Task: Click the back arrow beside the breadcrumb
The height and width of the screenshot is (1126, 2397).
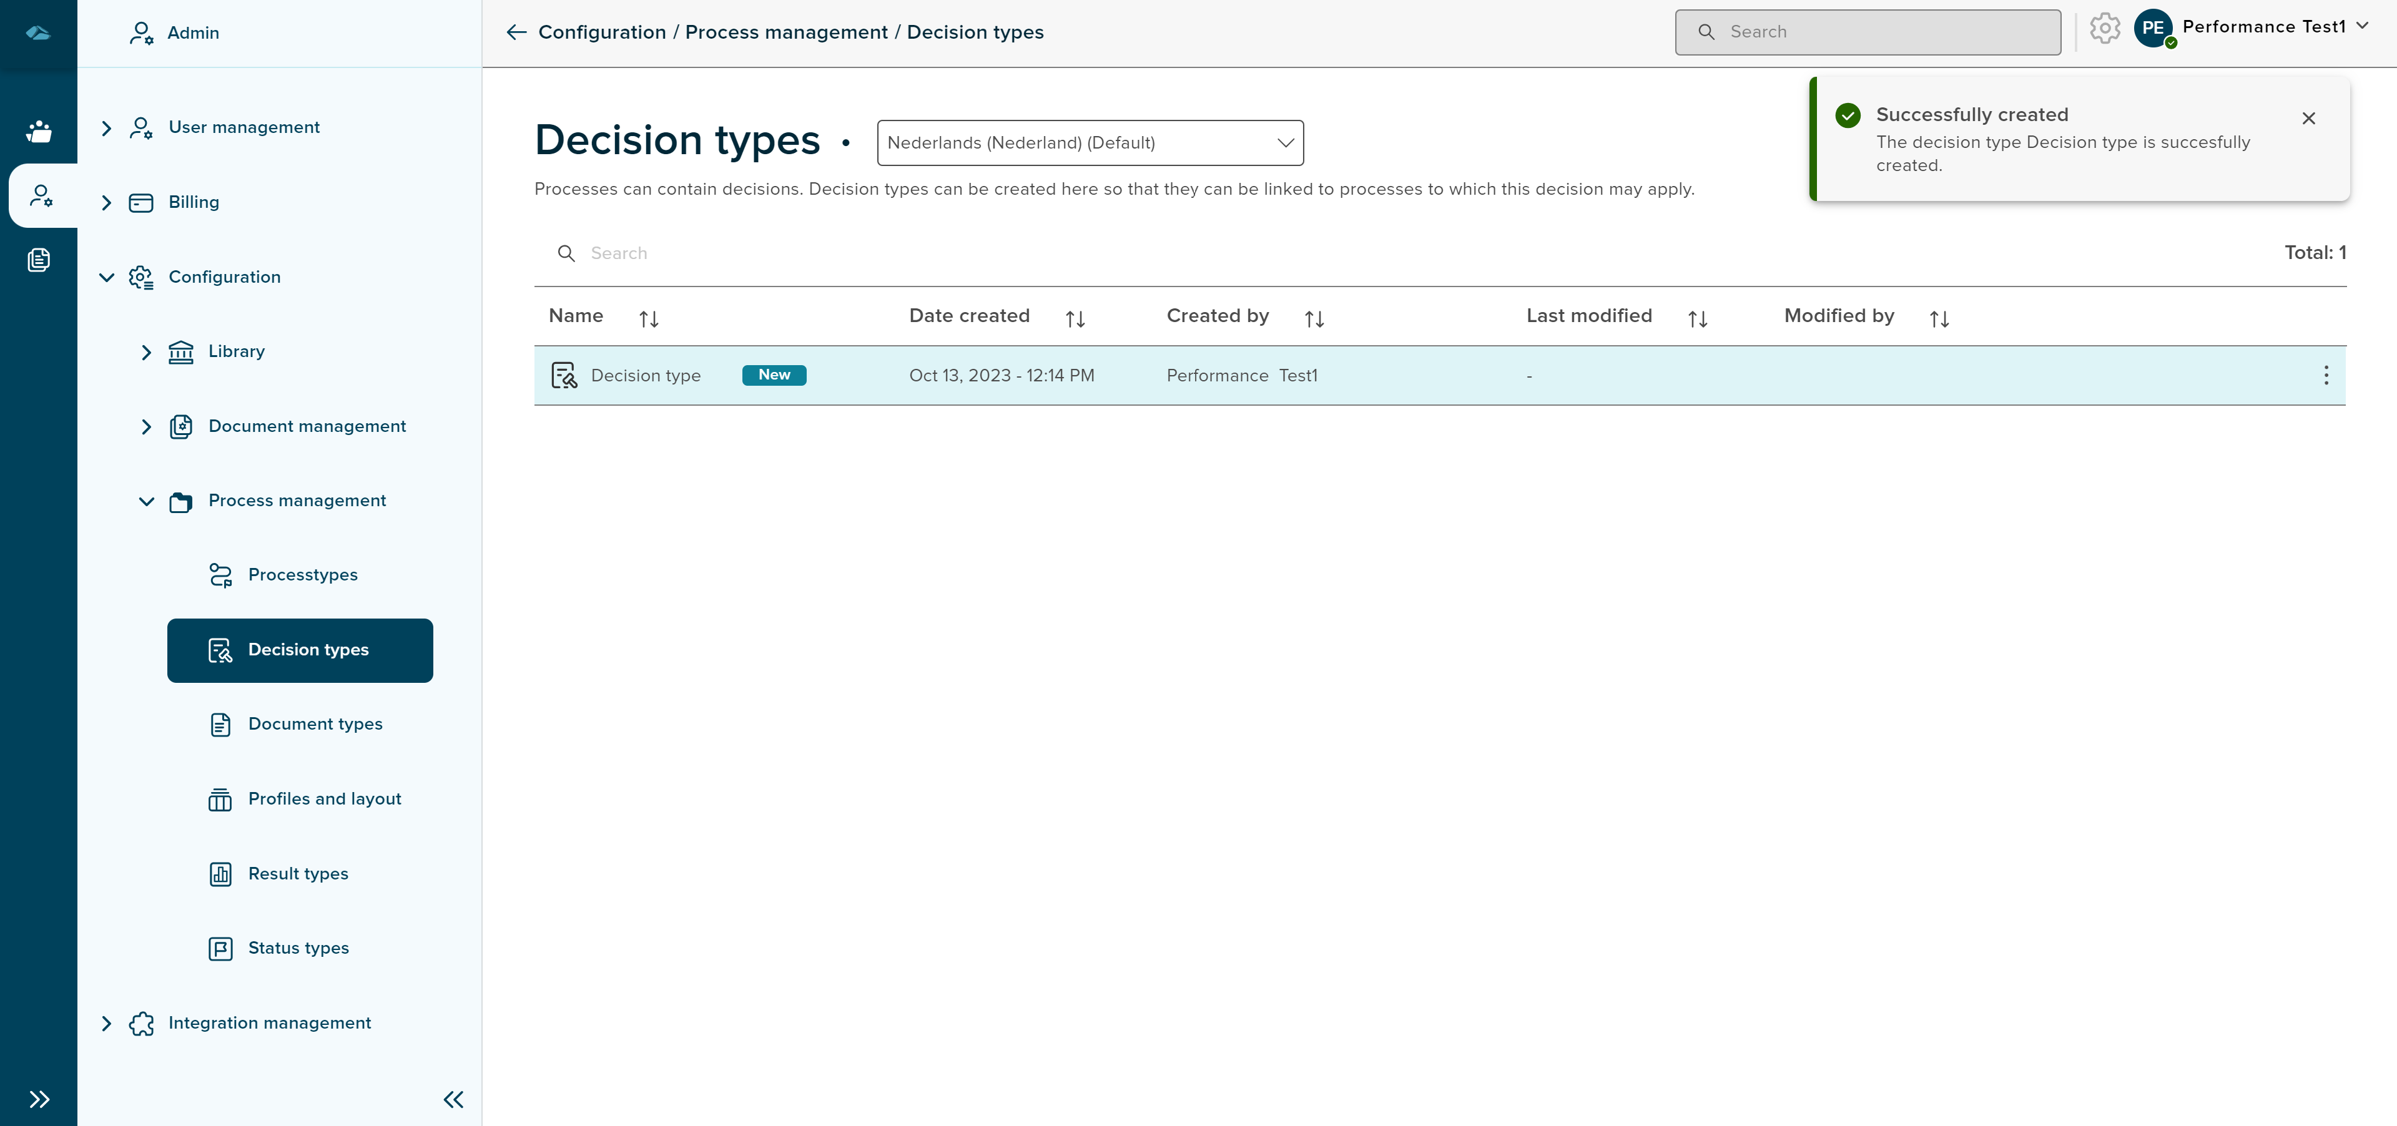Action: 516,32
